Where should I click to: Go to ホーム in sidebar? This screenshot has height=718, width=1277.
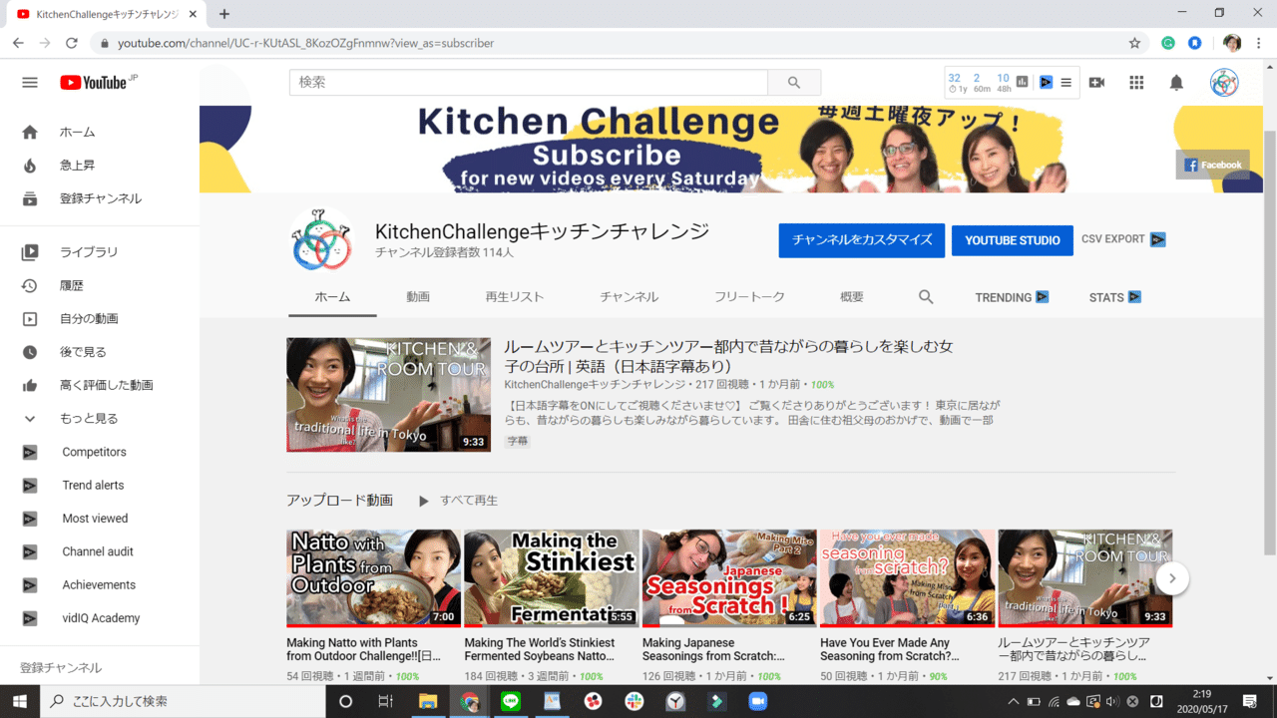[100, 132]
